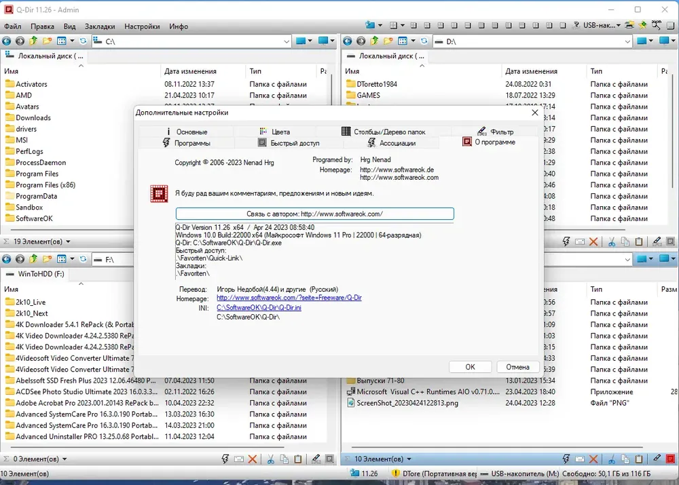Open the C:\ address bar dropdown
This screenshot has height=485, width=679.
[x=287, y=41]
